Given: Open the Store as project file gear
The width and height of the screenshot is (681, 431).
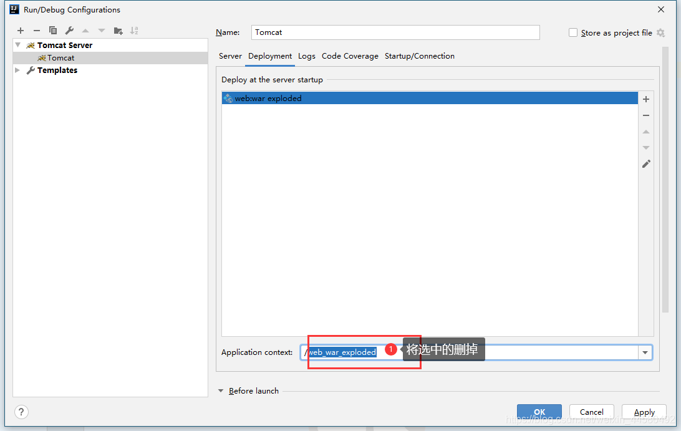Looking at the screenshot, I should coord(660,32).
